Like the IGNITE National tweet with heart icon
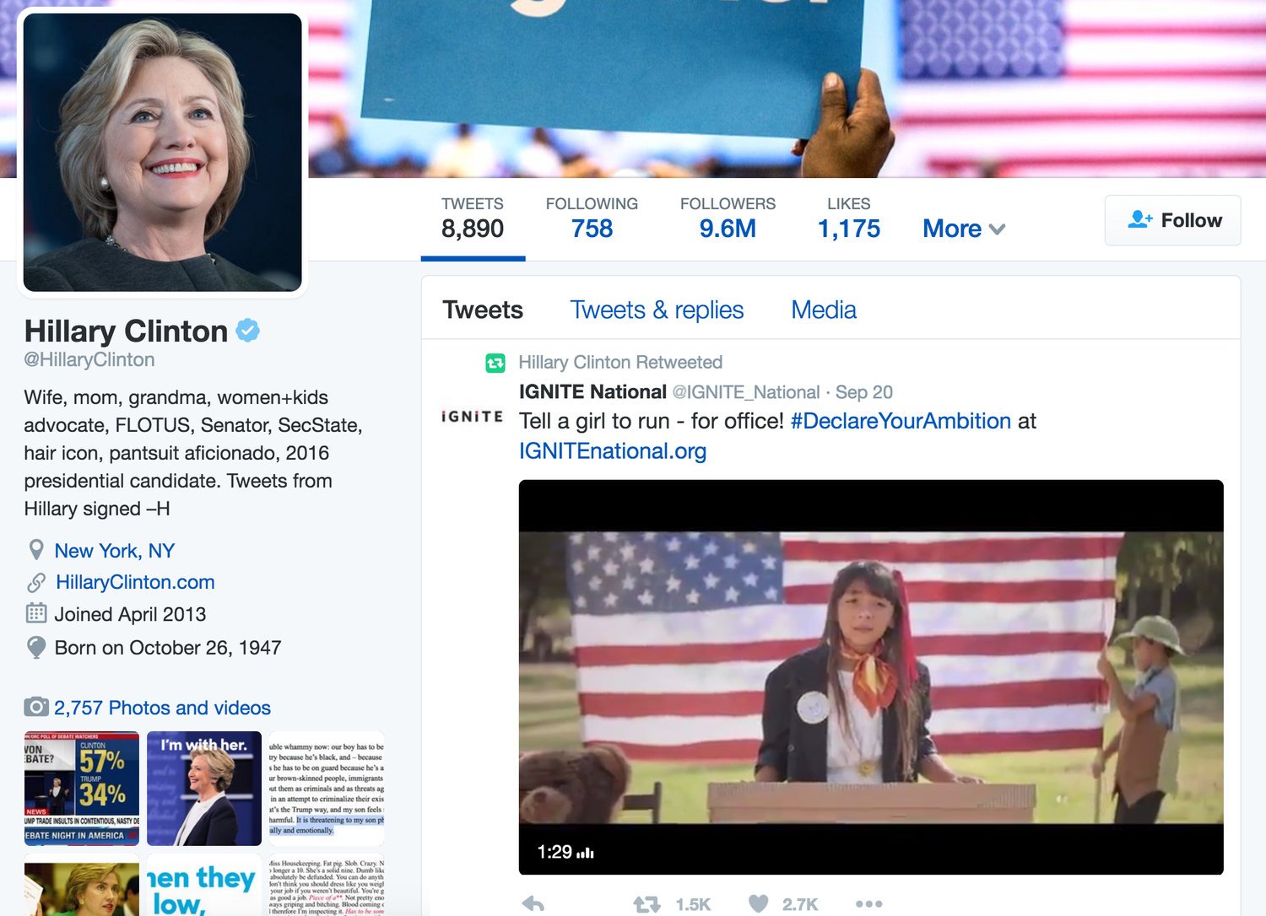The image size is (1266, 916). (x=759, y=904)
